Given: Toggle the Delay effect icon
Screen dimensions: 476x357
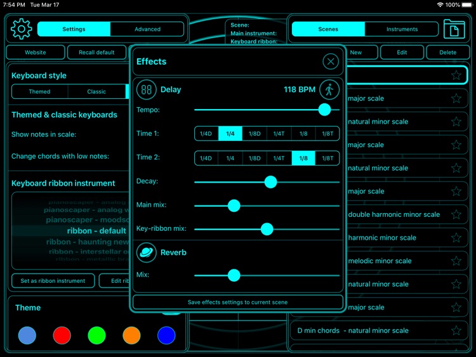Looking at the screenshot, I should click(x=146, y=89).
